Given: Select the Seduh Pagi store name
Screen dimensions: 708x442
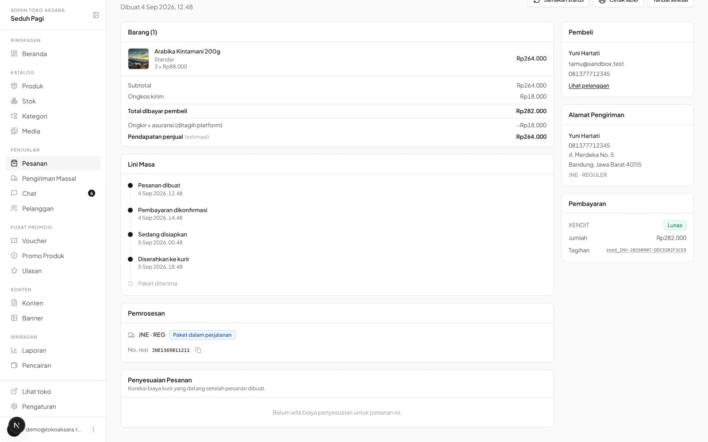Looking at the screenshot, I should coord(27,19).
